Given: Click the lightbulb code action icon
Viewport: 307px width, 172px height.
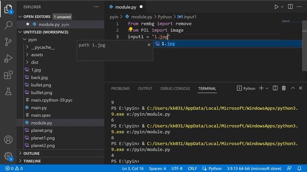Looking at the screenshot, I should (x=130, y=29).
